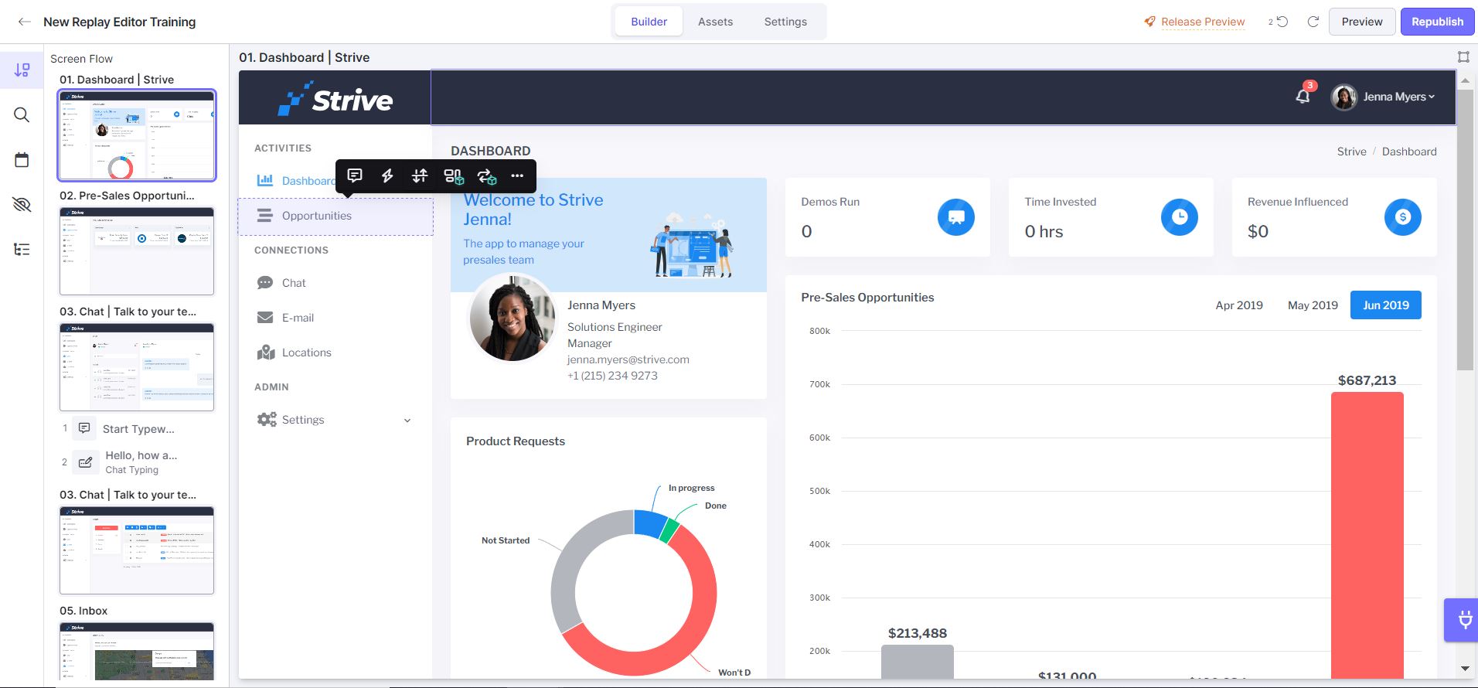Toggle the frame selection icon above canvas
The width and height of the screenshot is (1478, 688).
(x=1463, y=56)
